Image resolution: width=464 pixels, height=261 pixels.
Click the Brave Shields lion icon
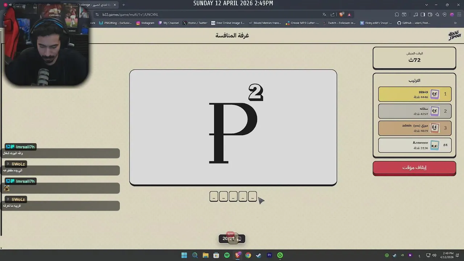pos(341,14)
